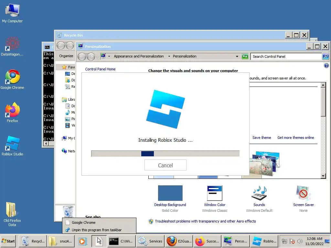Go back in Personalization window
The image size is (331, 248).
[x=82, y=57]
